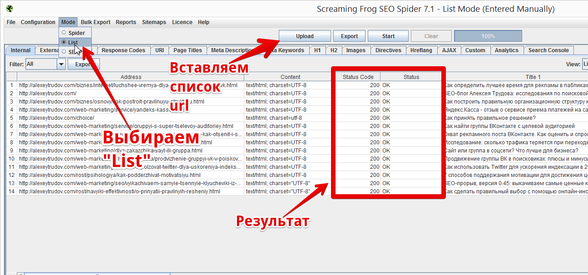Viewport: 588px width, 275px height.
Task: Click the Export button next to Upload
Action: [349, 36]
